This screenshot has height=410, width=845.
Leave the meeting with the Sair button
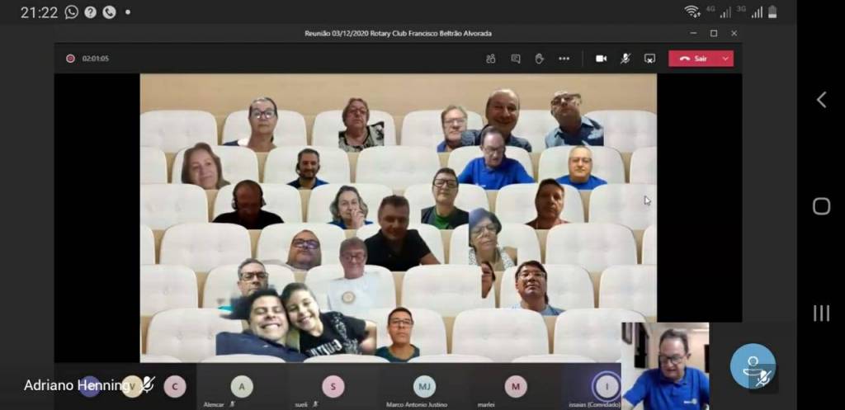coord(693,59)
